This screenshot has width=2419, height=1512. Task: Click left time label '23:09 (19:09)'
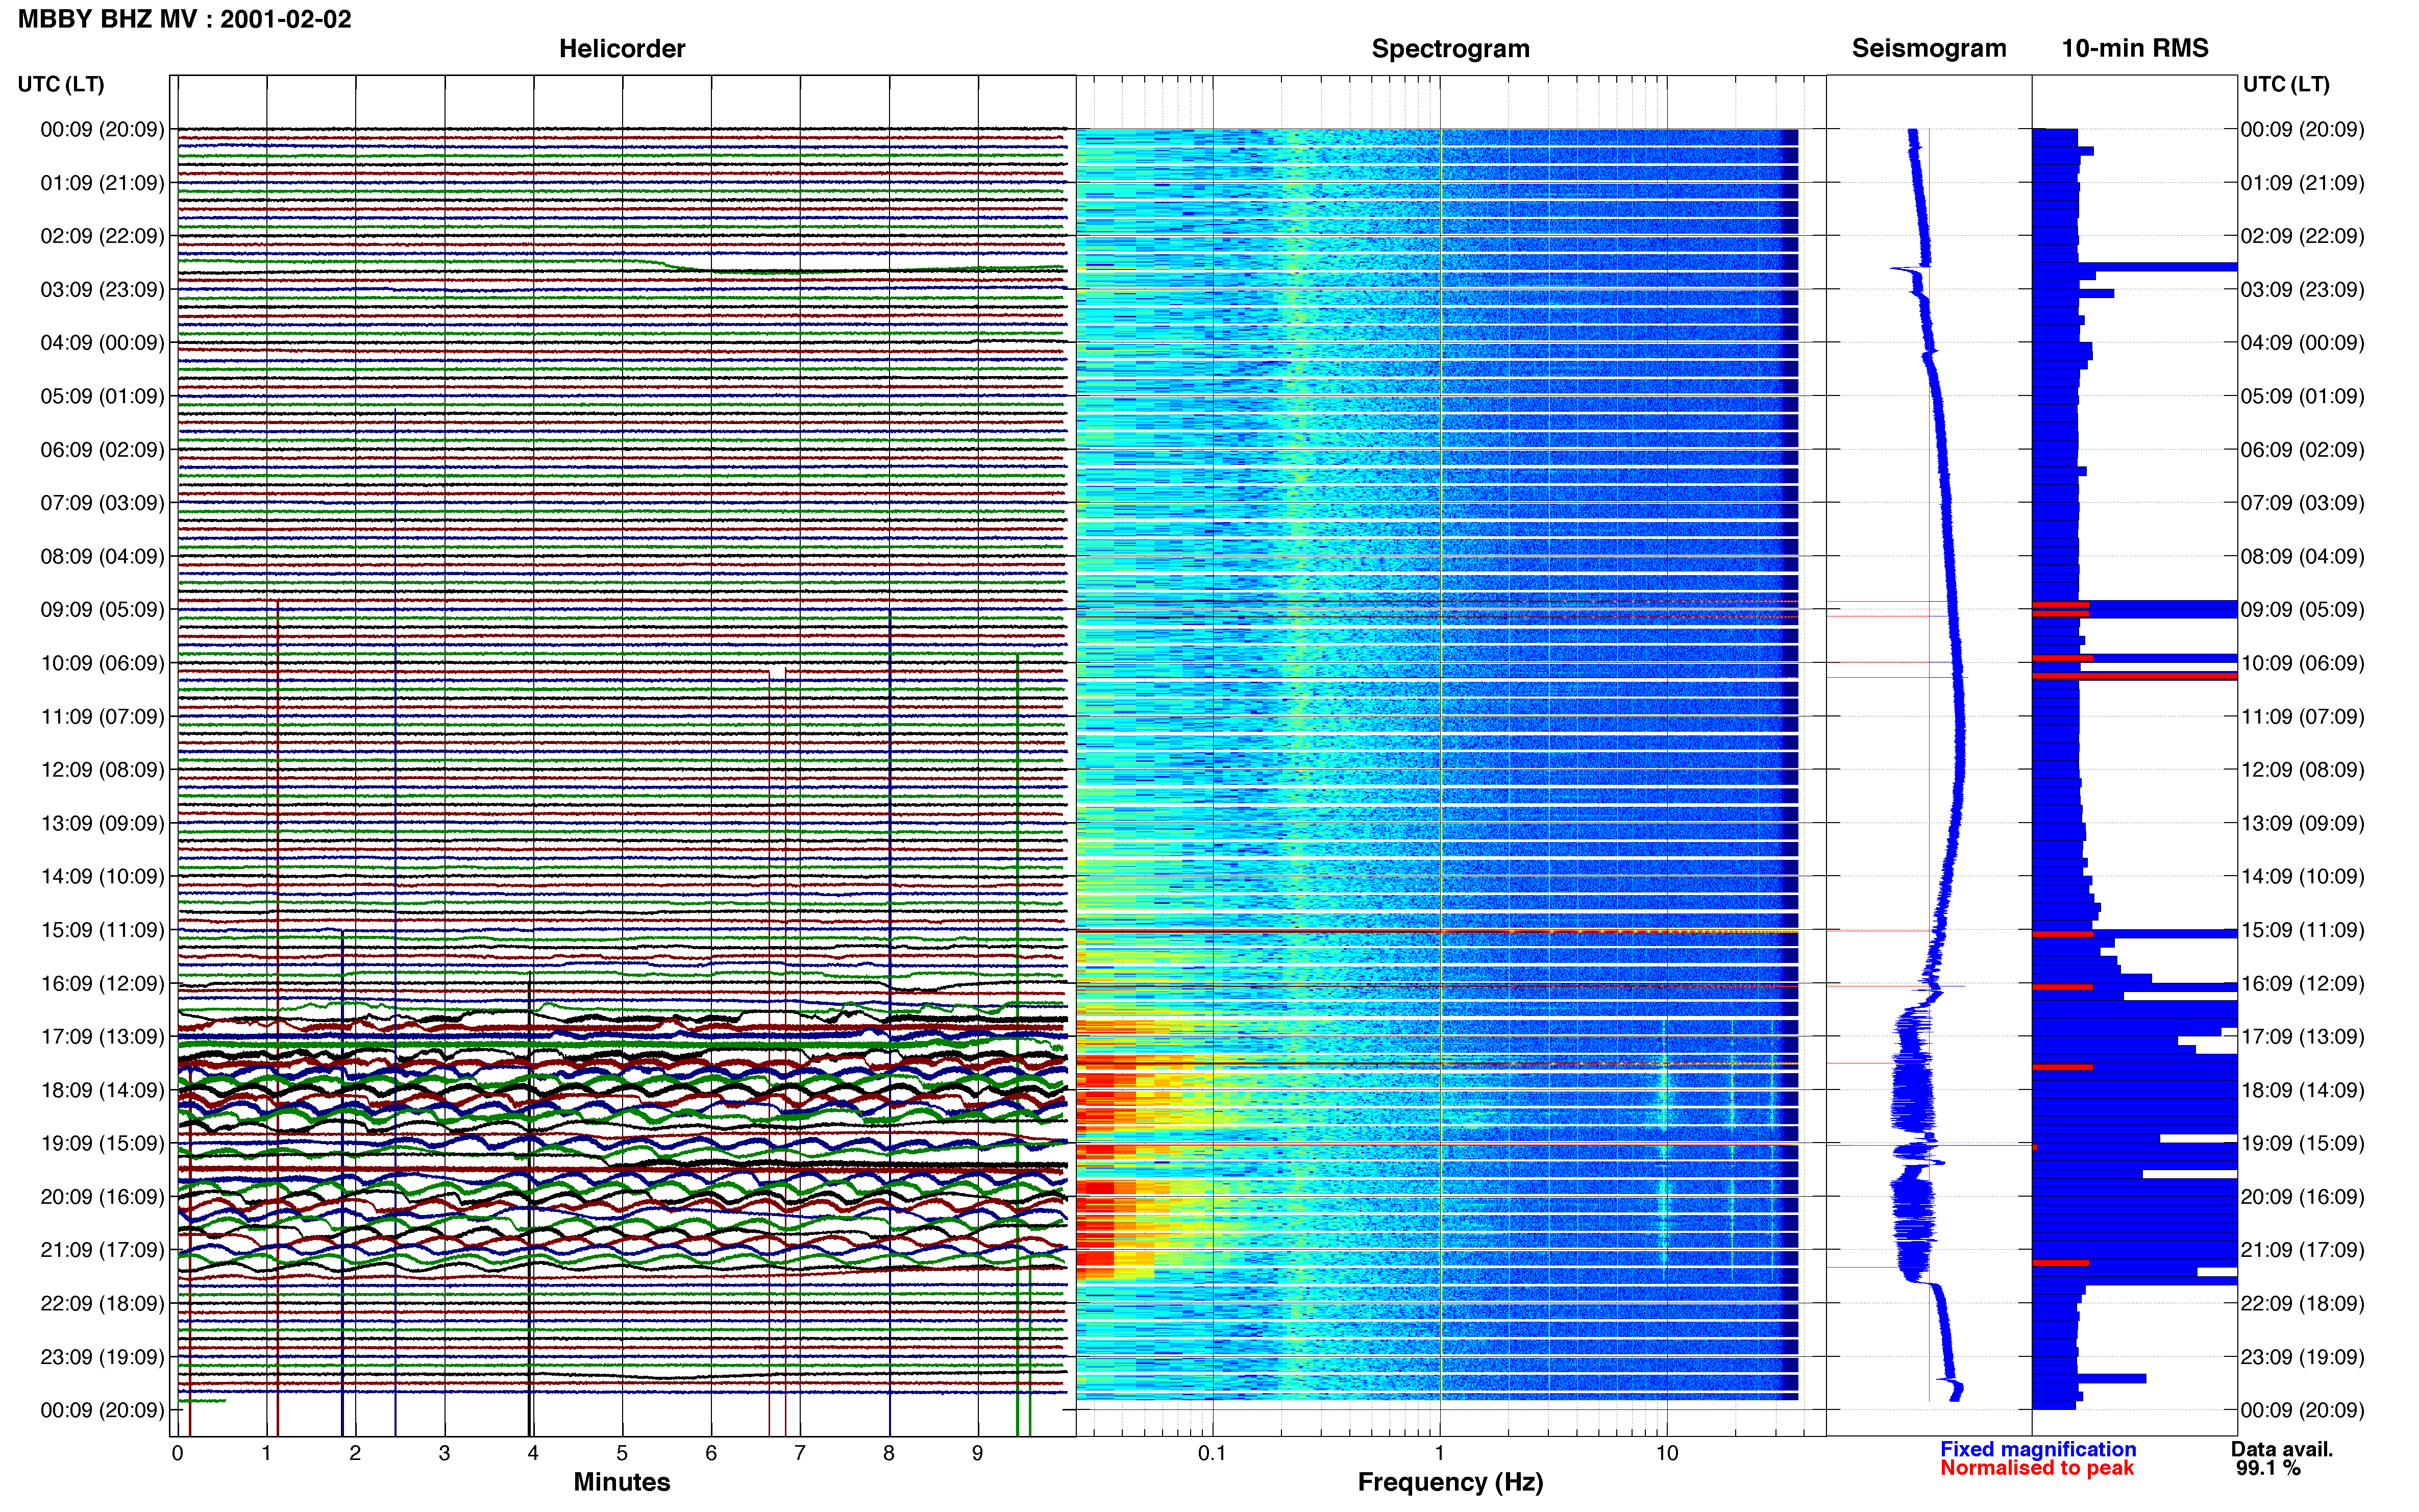(x=102, y=1357)
